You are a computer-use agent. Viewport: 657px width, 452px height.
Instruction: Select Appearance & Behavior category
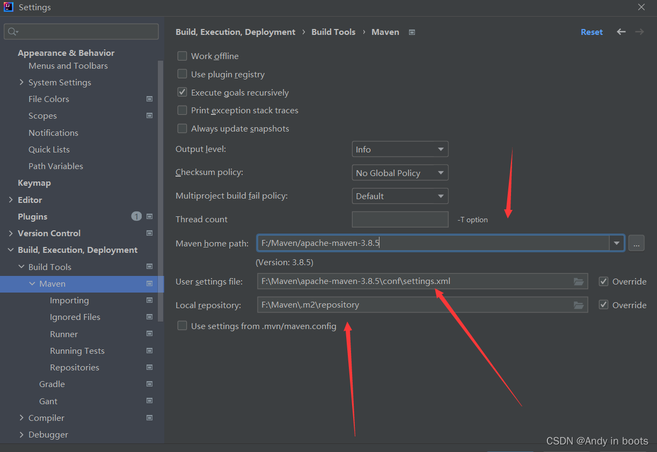[x=66, y=53]
